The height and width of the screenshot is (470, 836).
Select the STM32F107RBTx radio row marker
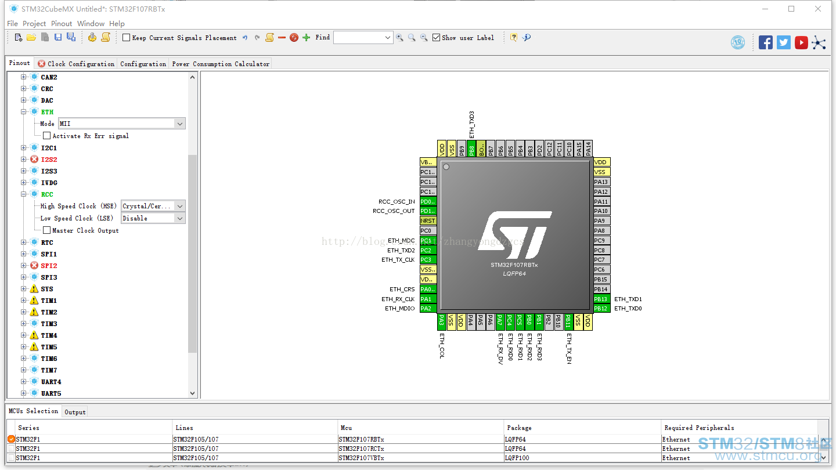(12, 439)
